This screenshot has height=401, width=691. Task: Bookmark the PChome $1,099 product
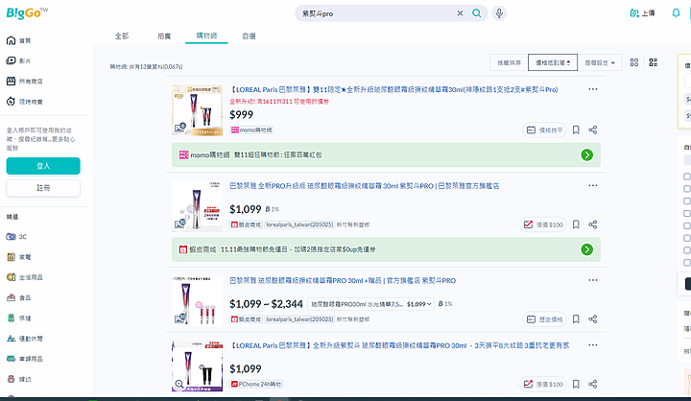576,385
